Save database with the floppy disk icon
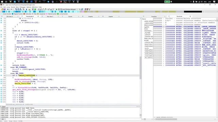 click(4, 9)
